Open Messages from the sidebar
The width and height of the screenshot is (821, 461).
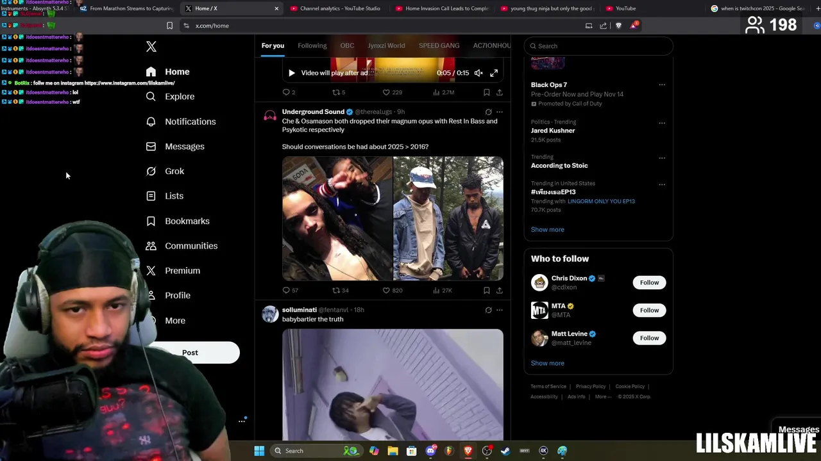175,147
